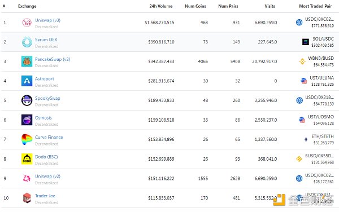
Task: Sort by the Visits column header
Action: [270, 6]
